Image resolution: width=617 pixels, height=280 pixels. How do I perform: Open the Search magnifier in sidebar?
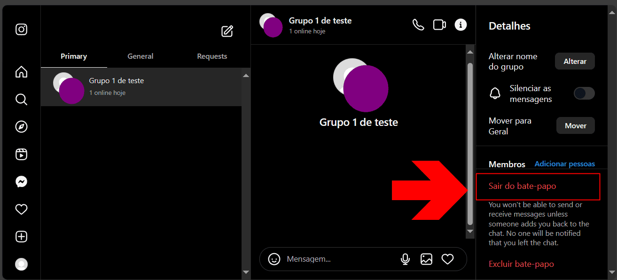tap(21, 99)
